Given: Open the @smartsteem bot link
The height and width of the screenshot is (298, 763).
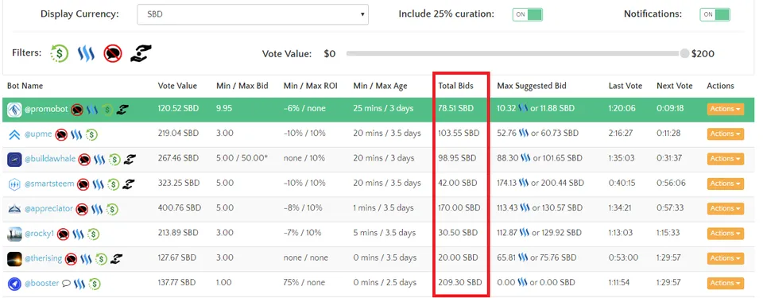Looking at the screenshot, I should coord(49,184).
